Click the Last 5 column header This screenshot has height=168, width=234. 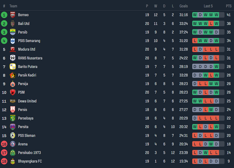pyautogui.click(x=208, y=6)
